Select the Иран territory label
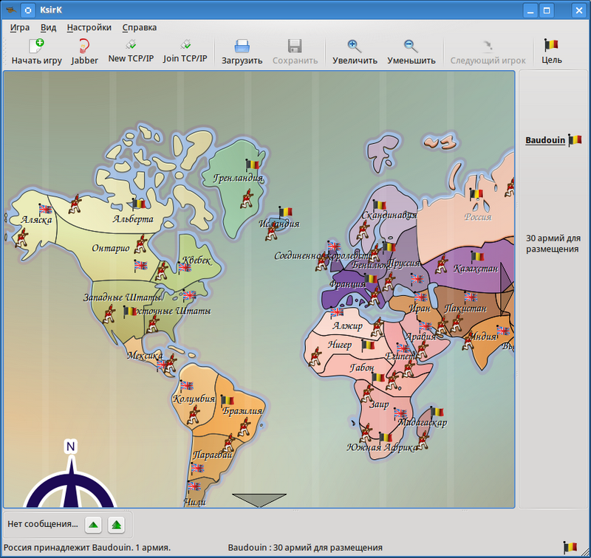Image resolution: width=591 pixels, height=558 pixels. pos(420,308)
